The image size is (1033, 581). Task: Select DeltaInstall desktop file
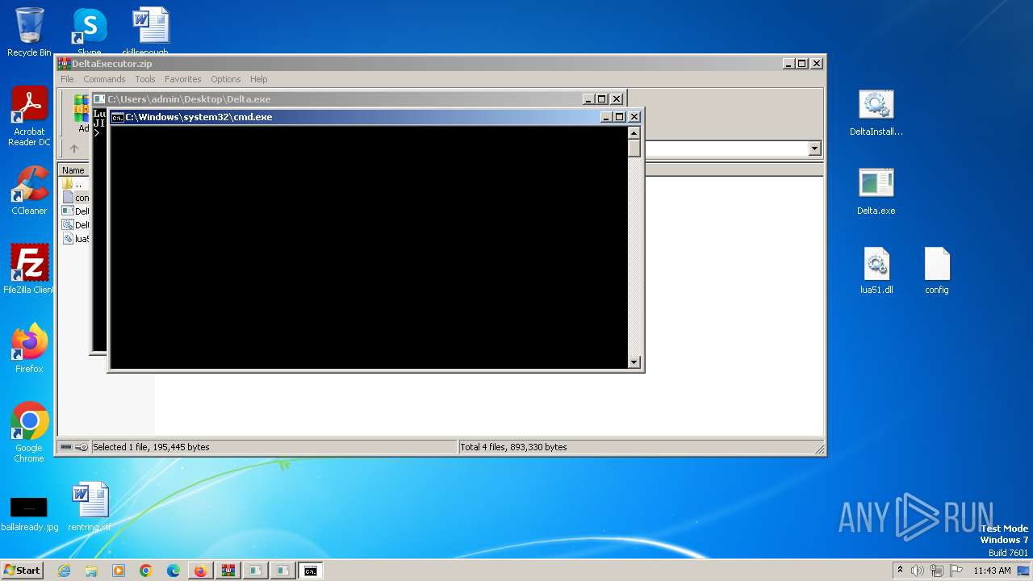point(876,111)
